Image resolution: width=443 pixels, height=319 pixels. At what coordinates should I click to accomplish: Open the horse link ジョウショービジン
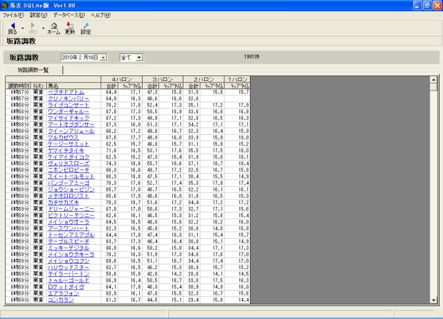[71, 190]
